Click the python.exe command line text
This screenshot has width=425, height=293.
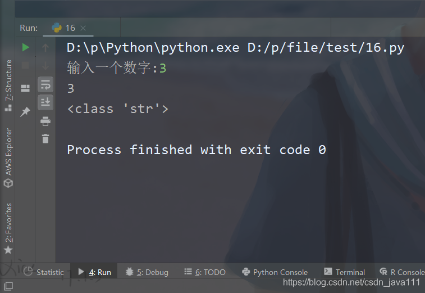[x=235, y=48]
